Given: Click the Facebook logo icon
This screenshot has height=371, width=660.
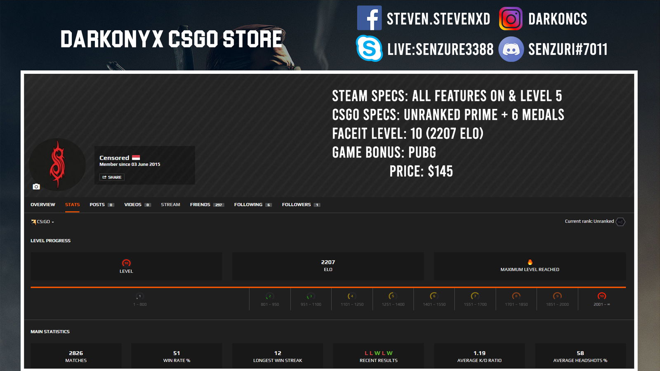Looking at the screenshot, I should (369, 18).
